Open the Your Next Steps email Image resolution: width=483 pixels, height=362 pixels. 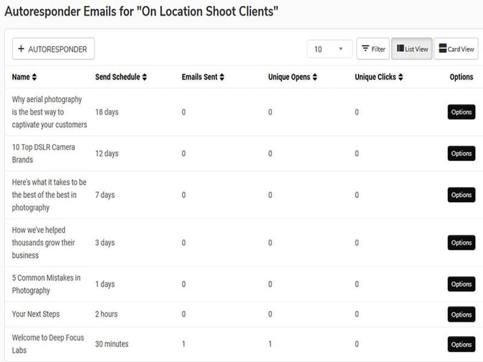point(36,314)
